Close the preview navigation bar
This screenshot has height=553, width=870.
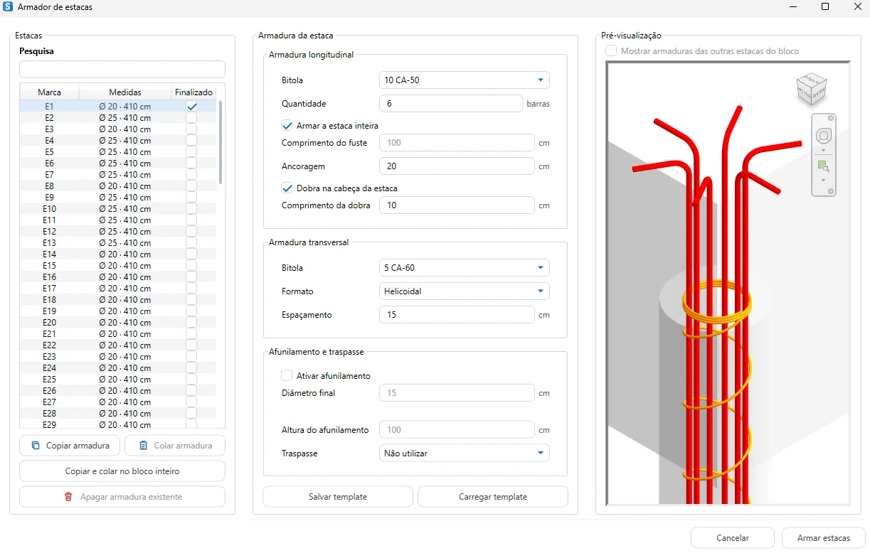pyautogui.click(x=831, y=118)
